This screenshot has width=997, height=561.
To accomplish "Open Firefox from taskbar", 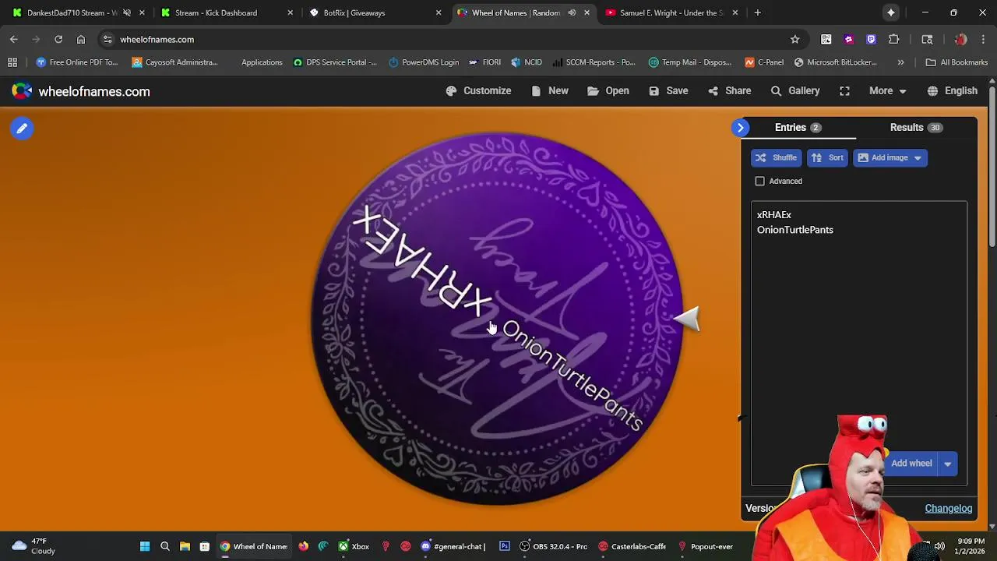I will click(x=303, y=546).
